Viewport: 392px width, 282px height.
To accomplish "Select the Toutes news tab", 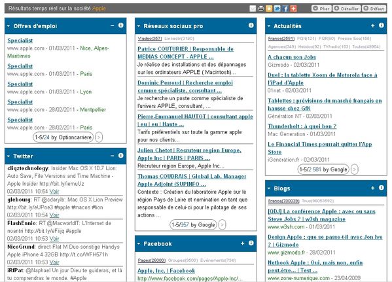I will point(366,46).
